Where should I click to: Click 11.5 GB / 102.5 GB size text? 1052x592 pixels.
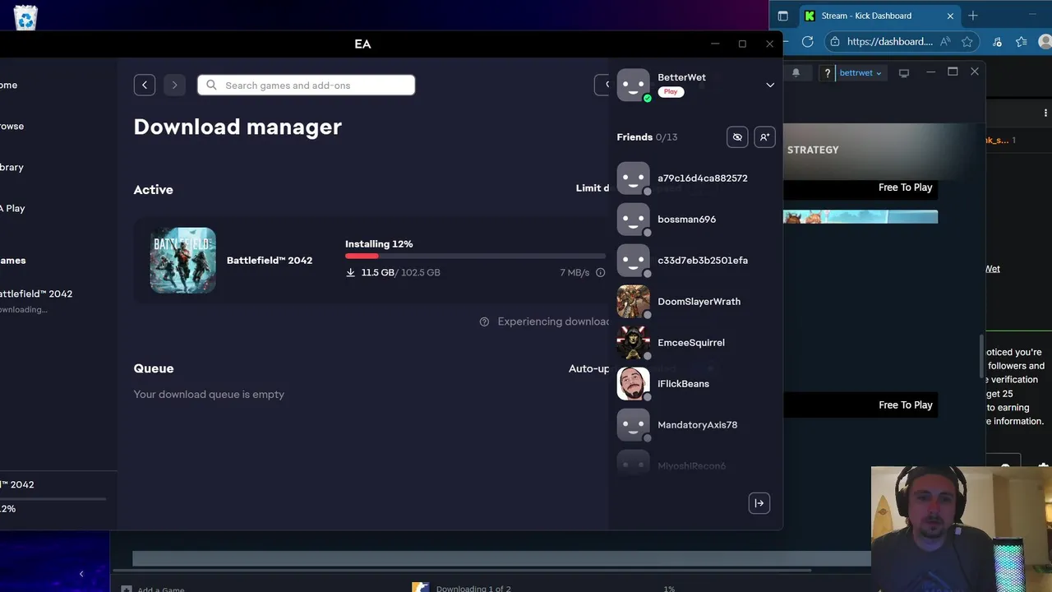click(x=400, y=272)
